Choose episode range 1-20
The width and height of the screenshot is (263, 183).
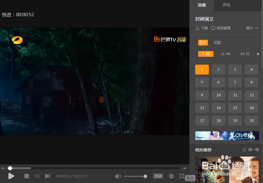point(206,54)
